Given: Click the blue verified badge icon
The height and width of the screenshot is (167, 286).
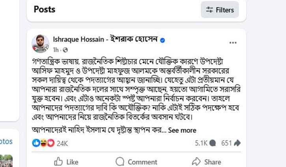Looking at the screenshot, I should pyautogui.click(x=163, y=40).
